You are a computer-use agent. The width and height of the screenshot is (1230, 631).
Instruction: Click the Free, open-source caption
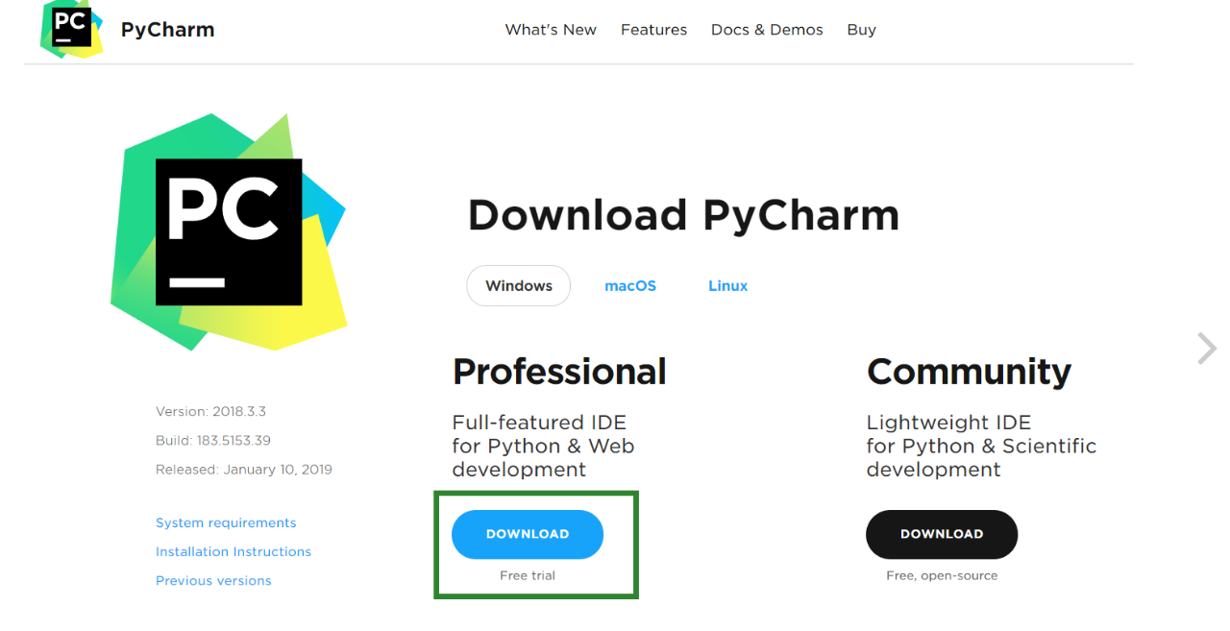(x=942, y=575)
